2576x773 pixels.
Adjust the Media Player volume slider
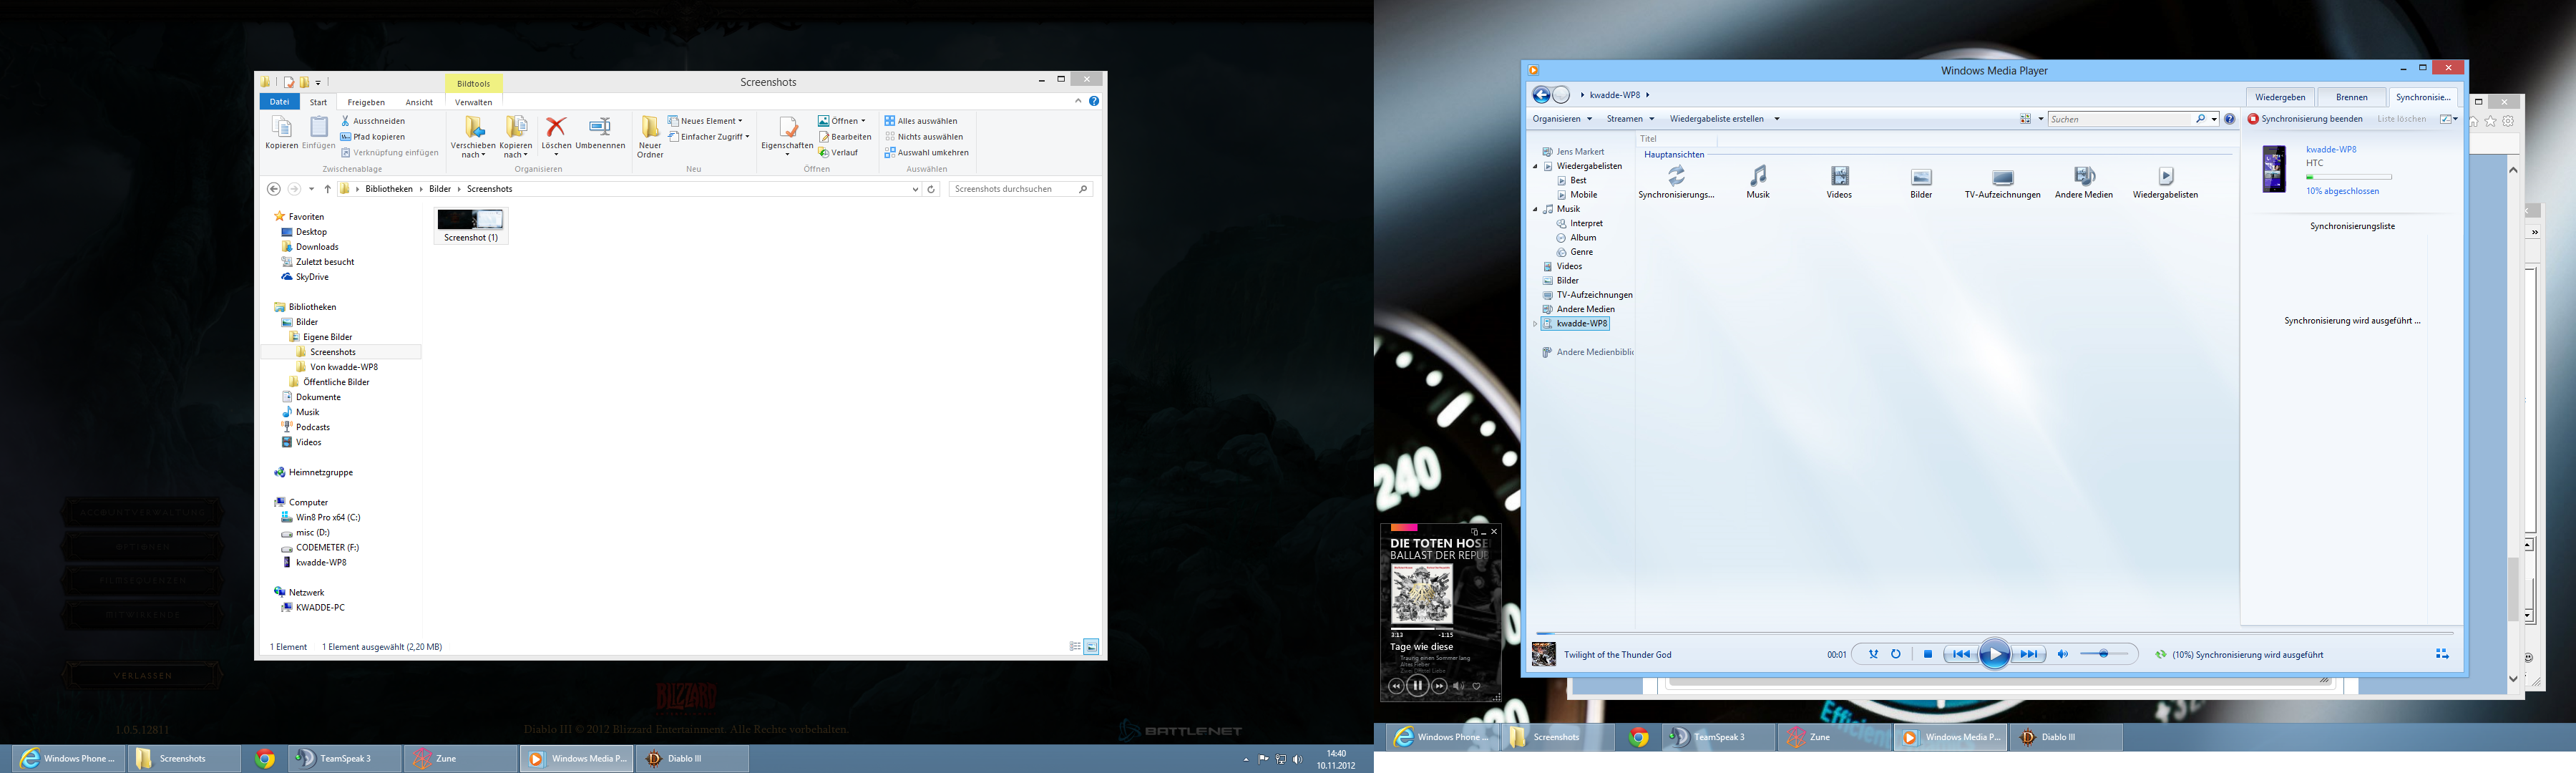click(2104, 654)
